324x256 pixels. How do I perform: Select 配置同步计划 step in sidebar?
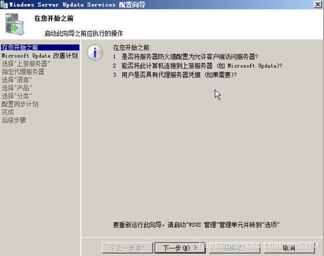click(20, 104)
